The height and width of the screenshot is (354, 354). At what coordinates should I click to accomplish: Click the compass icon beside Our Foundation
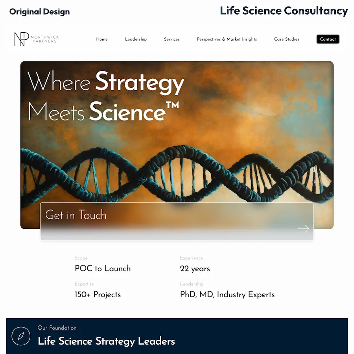pos(21,336)
